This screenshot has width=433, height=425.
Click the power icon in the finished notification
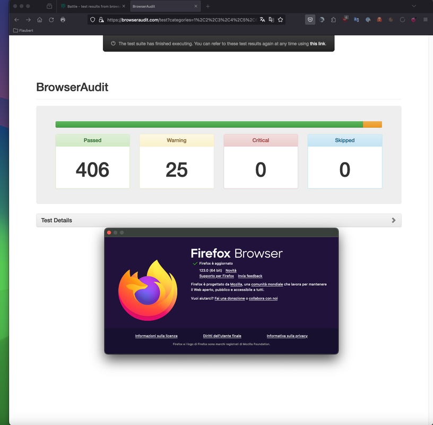click(113, 44)
